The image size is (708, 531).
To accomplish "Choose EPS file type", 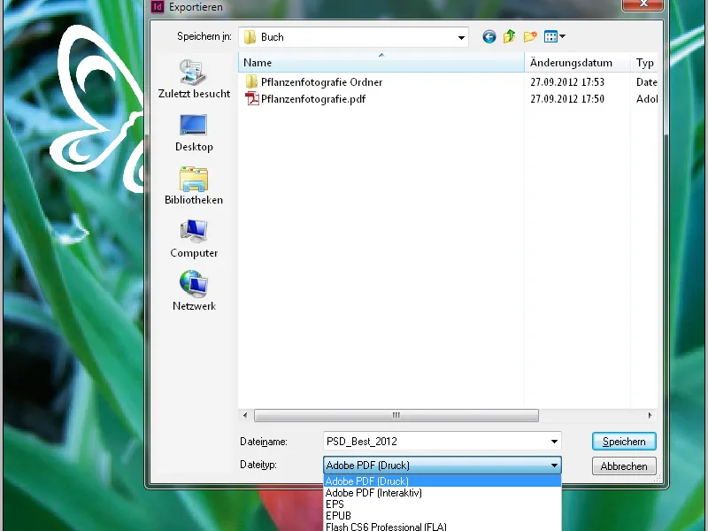I will coord(442,504).
